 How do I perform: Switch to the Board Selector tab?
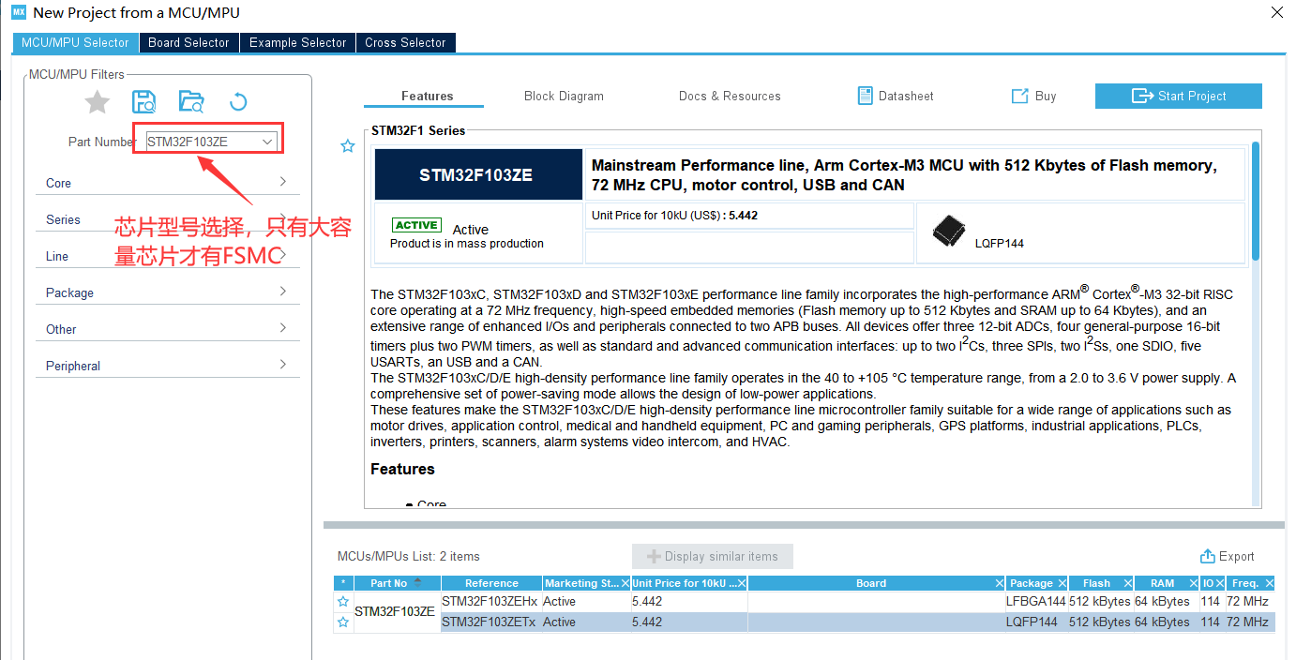(x=188, y=42)
